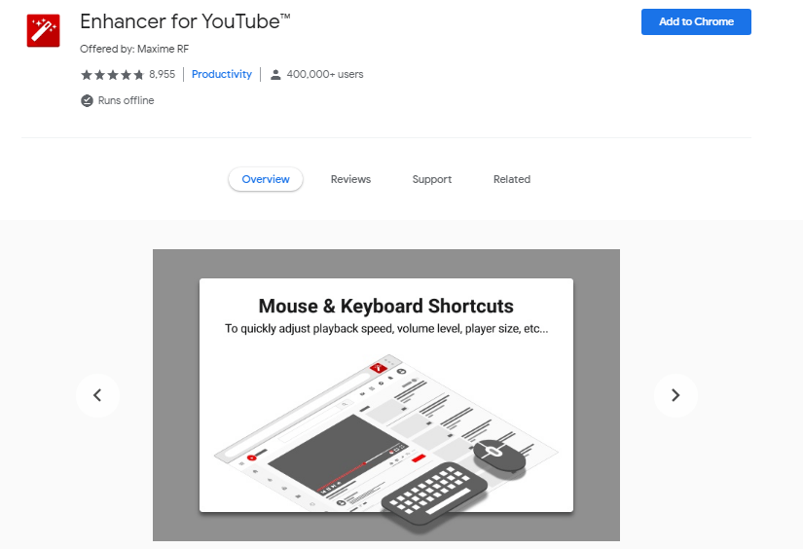Click the Enhancer for YouTube title
The image size is (803, 549).
(185, 21)
